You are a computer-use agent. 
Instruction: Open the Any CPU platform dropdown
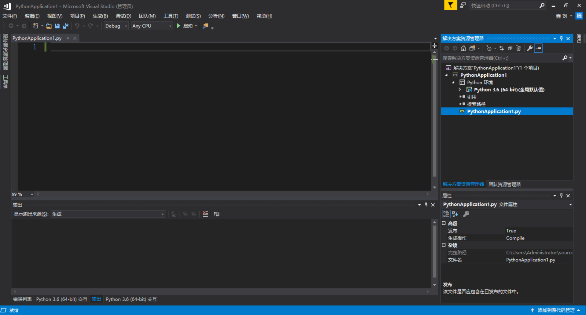pyautogui.click(x=152, y=26)
